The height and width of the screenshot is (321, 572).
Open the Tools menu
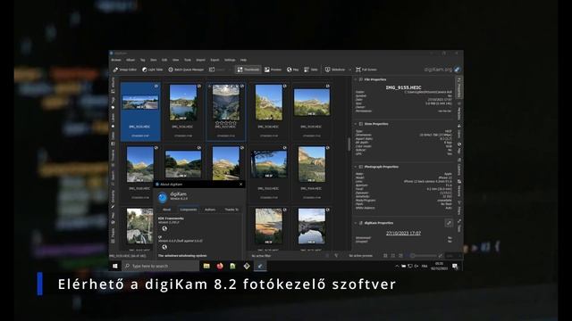click(x=188, y=60)
